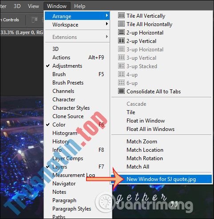Click the alignment icon in options bar
This screenshot has width=214, height=219.
click(x=35, y=19)
